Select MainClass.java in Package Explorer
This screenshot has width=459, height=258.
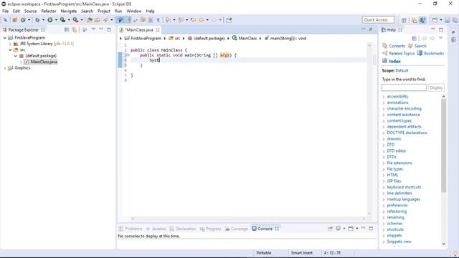[44, 62]
